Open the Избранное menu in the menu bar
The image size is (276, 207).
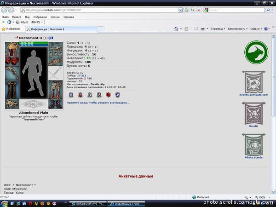[40, 17]
